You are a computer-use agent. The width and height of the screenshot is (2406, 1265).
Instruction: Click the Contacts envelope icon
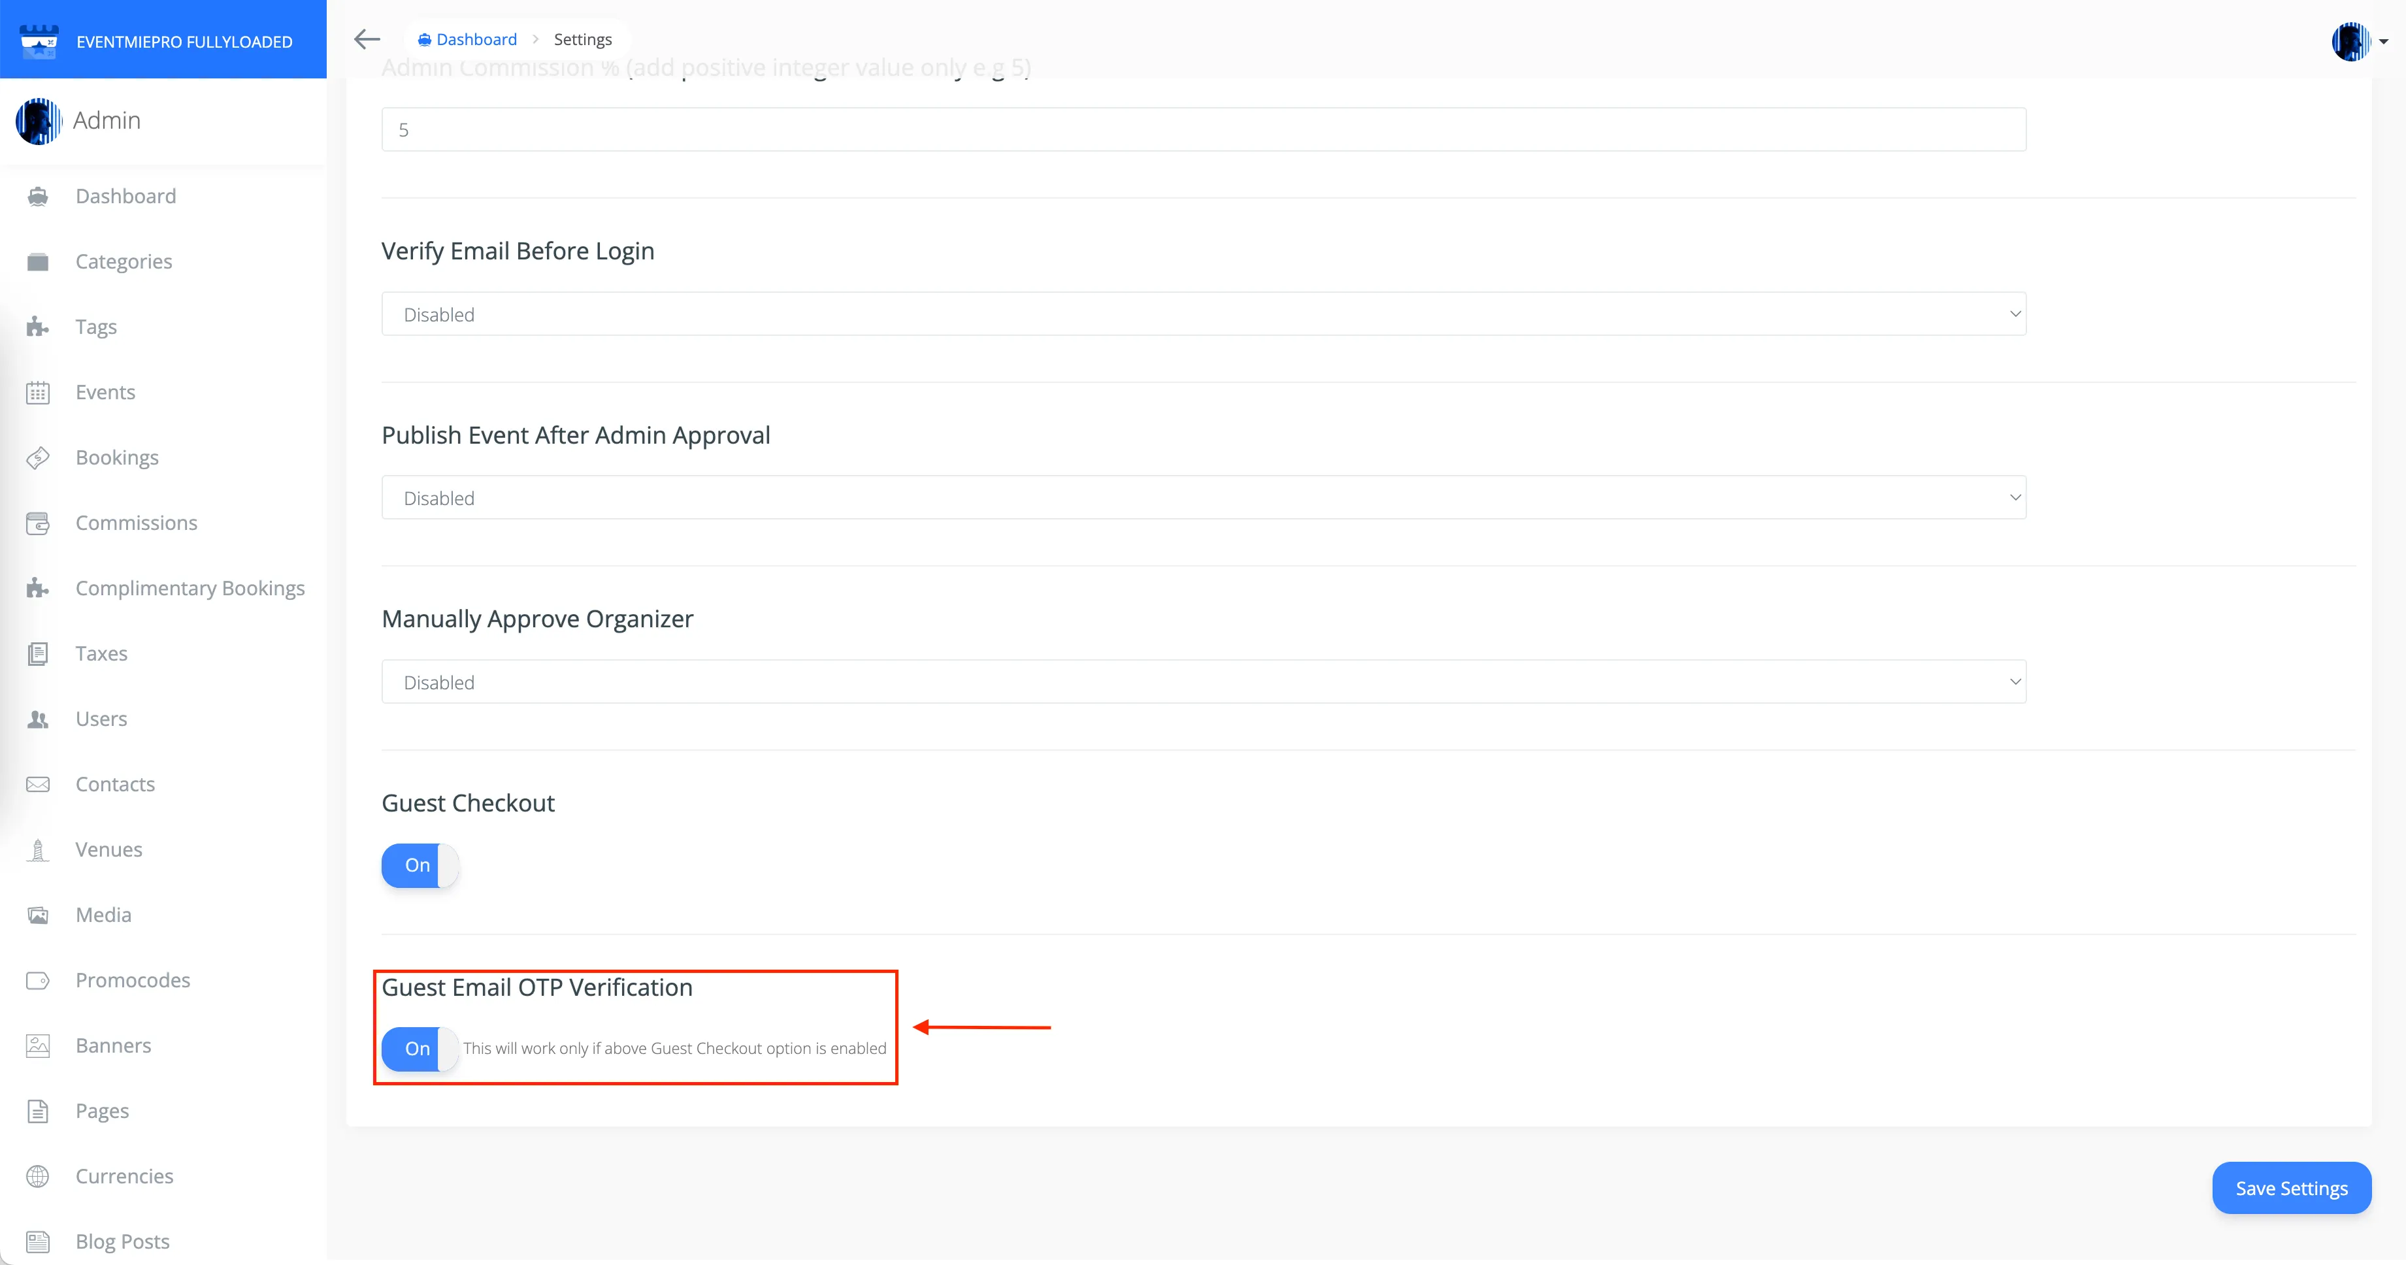39,785
